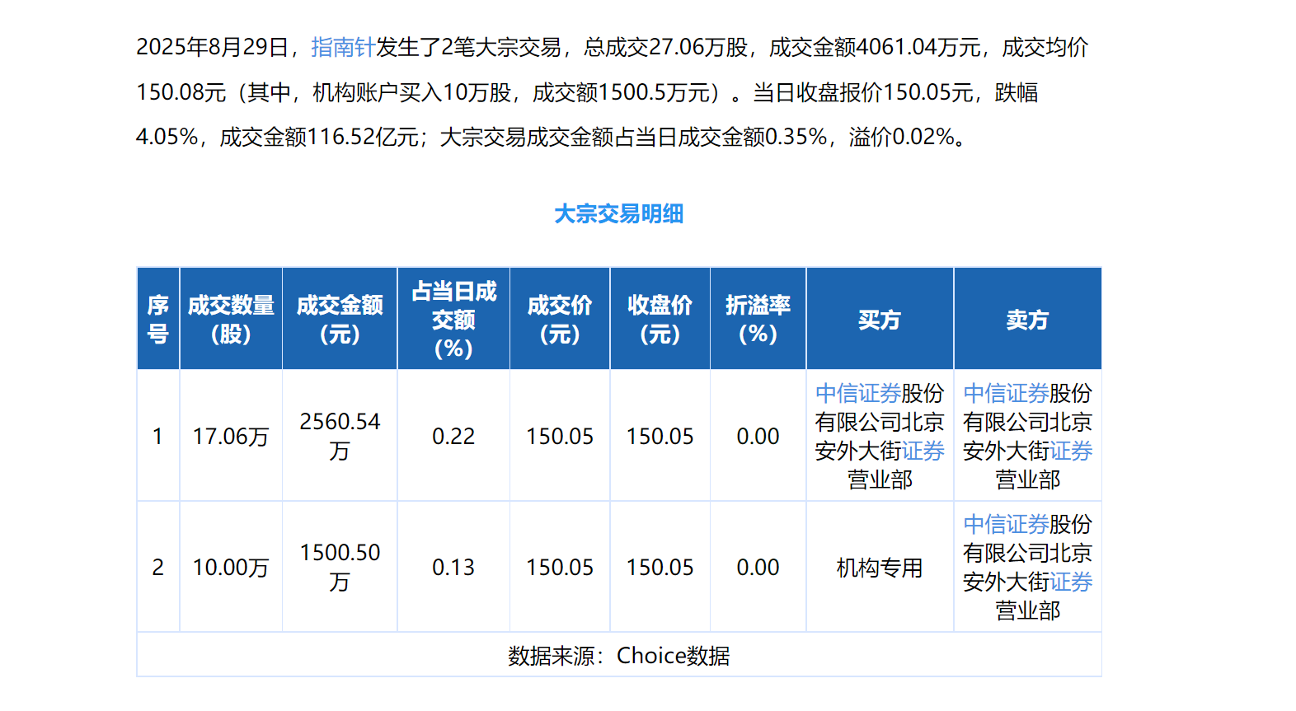The width and height of the screenshot is (1296, 711).
Task: Click the 机构专用 buyer cell
Action: (880, 567)
